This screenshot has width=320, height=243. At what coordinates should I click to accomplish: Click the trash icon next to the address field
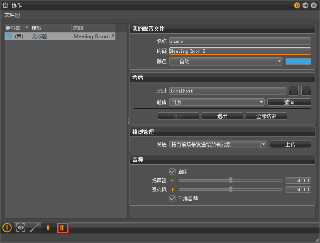306,91
